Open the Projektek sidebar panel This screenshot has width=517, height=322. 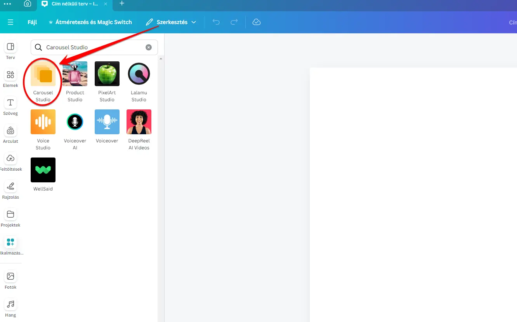pyautogui.click(x=10, y=218)
